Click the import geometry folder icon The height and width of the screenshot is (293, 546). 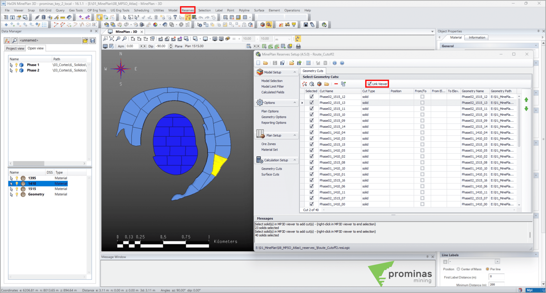pos(327,84)
